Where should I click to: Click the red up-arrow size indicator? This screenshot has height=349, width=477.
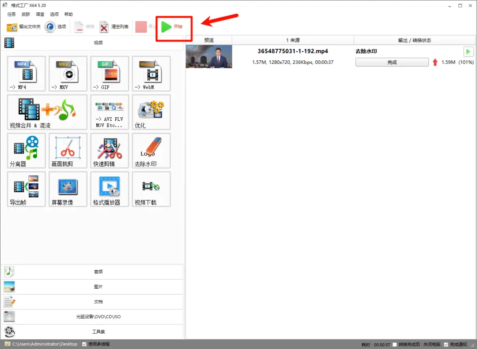(x=435, y=62)
